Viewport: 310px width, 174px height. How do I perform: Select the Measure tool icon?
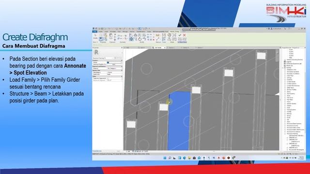157,35
